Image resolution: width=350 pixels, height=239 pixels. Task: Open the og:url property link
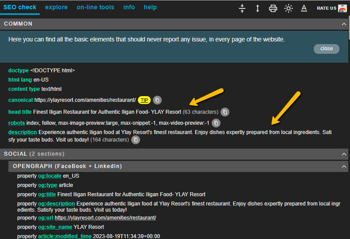click(46, 218)
